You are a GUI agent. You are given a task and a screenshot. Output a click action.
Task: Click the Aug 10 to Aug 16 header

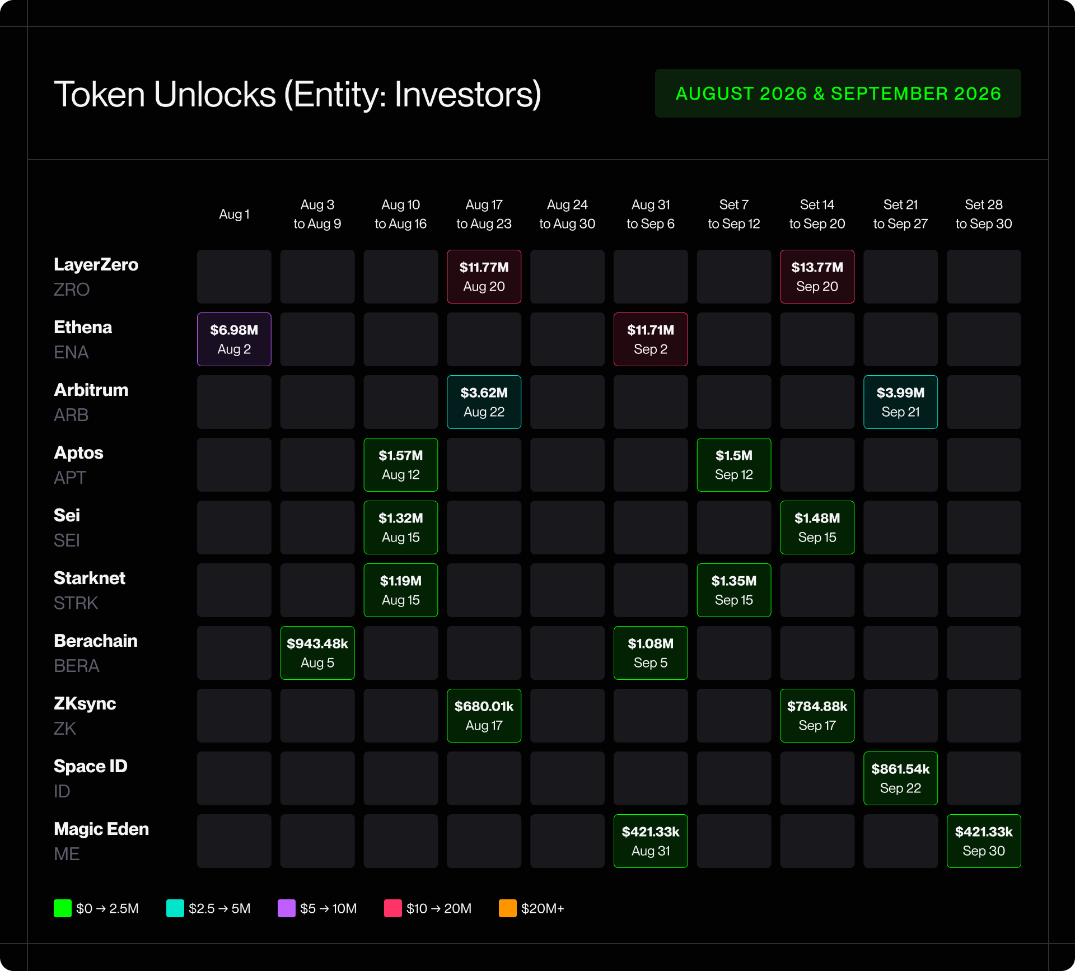click(x=401, y=214)
